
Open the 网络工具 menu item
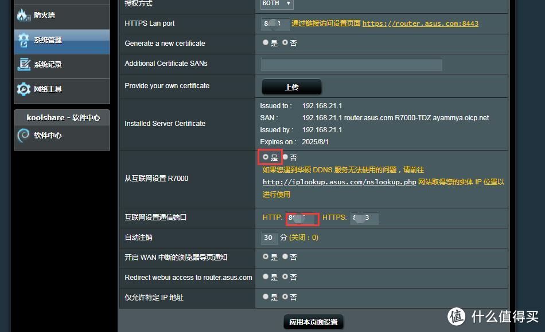click(x=62, y=91)
